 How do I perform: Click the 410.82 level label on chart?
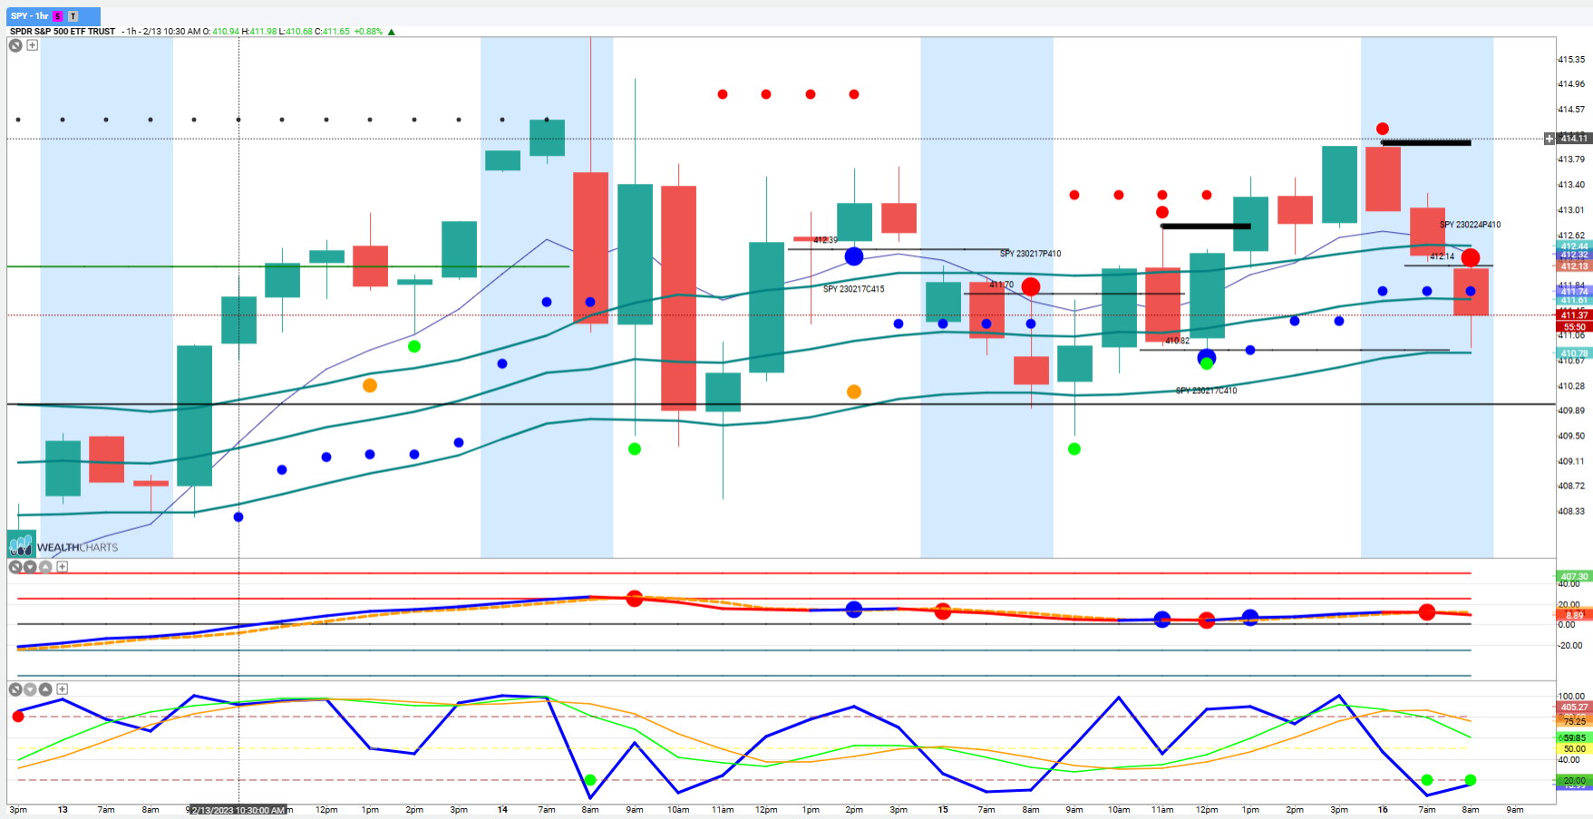click(x=1177, y=341)
